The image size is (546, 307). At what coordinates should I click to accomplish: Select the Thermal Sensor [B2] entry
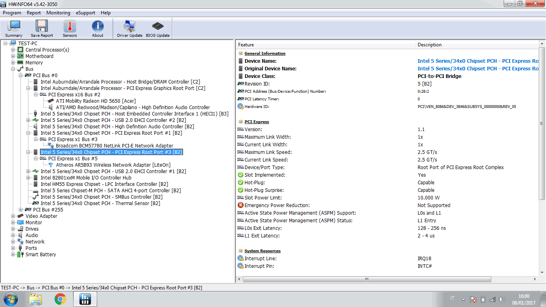[x=100, y=203]
